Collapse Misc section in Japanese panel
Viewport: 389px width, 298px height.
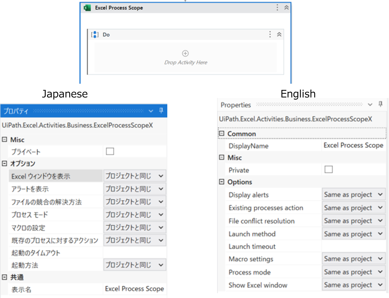click(x=4, y=139)
